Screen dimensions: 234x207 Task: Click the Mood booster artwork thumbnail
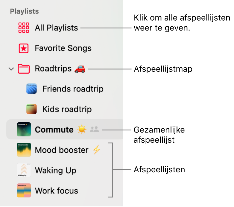(x=24, y=150)
